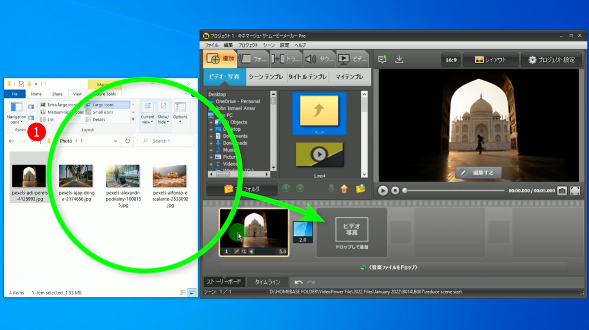Click the pencil edit icon on scene 1
Viewport: 589px width, 330px height.
pyautogui.click(x=236, y=251)
